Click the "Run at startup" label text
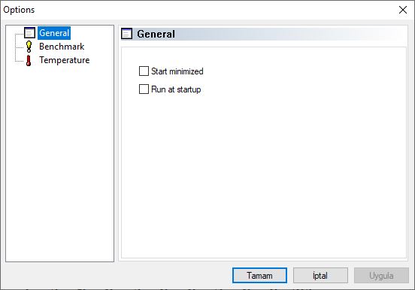This screenshot has height=290, width=415. point(176,89)
